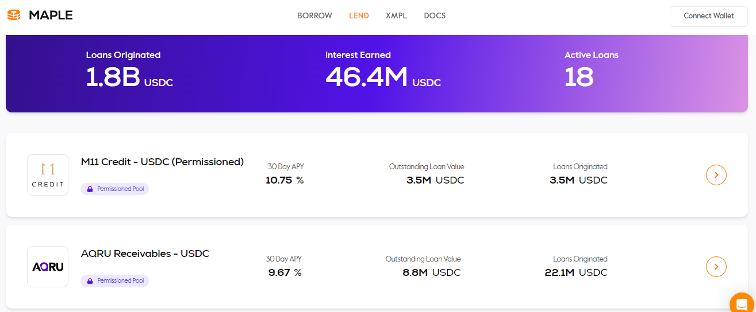Expand M11 Credit pool with arrow button
This screenshot has height=312, width=756.
(716, 175)
